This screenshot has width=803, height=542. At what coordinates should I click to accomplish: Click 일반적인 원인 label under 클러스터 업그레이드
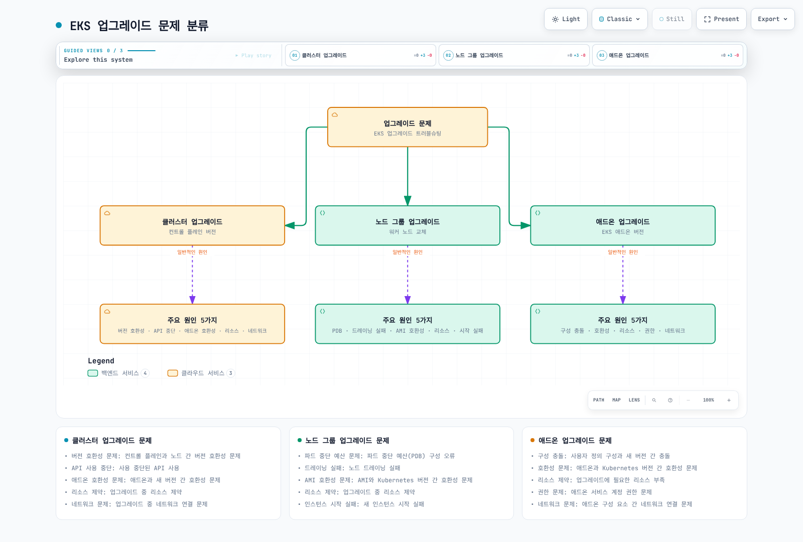(x=192, y=252)
